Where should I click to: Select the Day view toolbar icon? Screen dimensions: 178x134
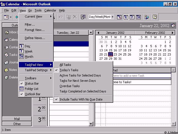pos(126,17)
